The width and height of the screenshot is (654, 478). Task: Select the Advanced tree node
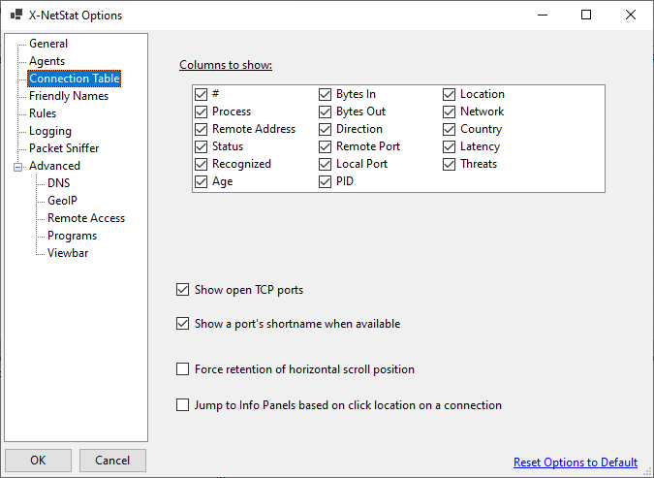point(54,166)
